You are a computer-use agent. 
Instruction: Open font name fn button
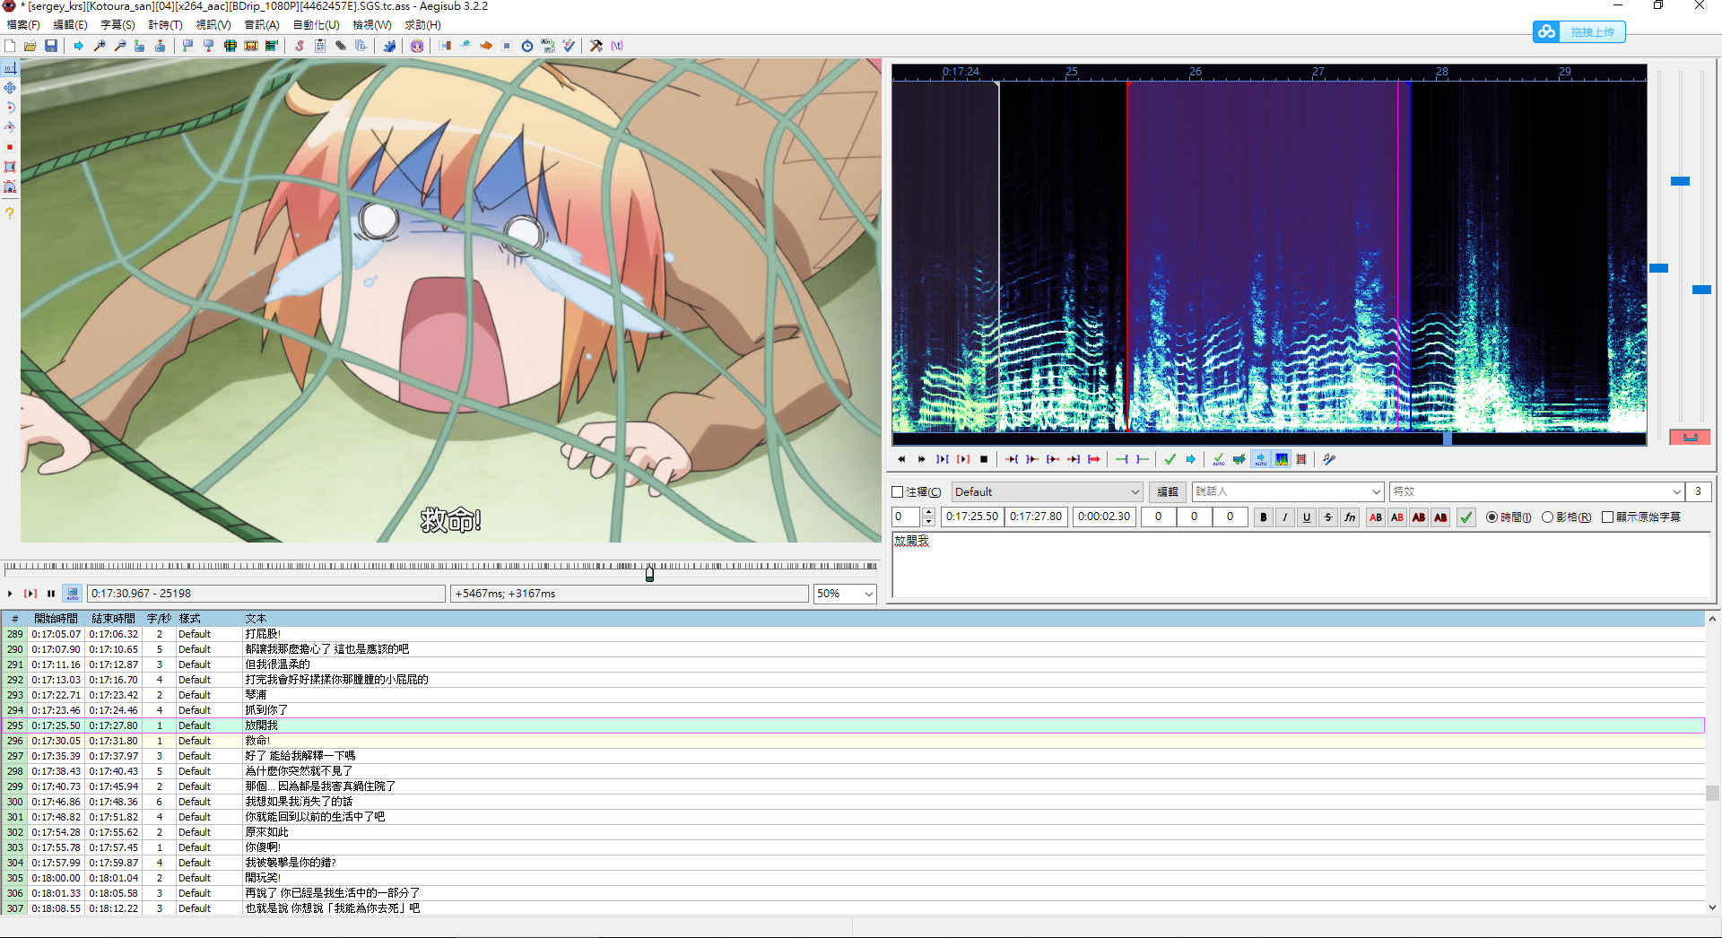(1350, 517)
